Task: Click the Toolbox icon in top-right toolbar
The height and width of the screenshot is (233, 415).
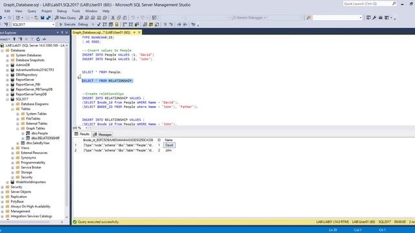Action: coord(381,17)
